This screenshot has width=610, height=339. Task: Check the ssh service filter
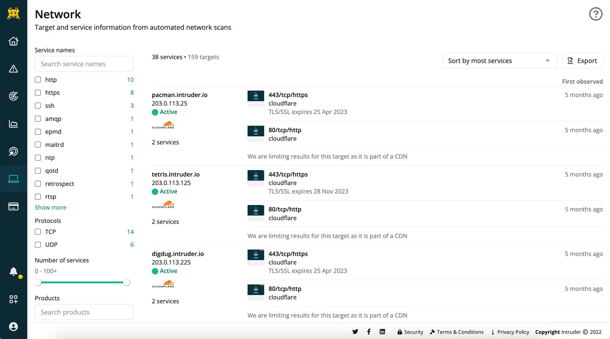(38, 106)
